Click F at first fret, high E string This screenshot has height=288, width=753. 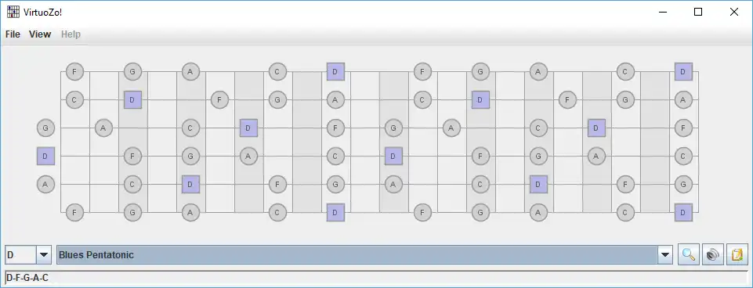click(x=74, y=72)
